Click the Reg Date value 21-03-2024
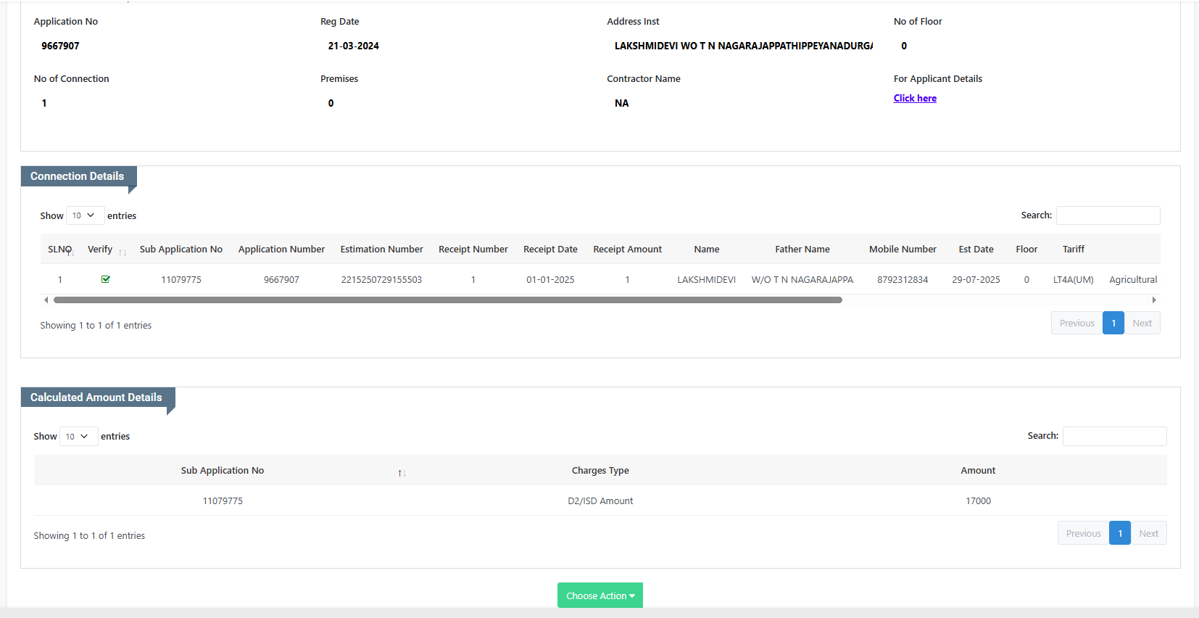The width and height of the screenshot is (1199, 618). pos(354,46)
